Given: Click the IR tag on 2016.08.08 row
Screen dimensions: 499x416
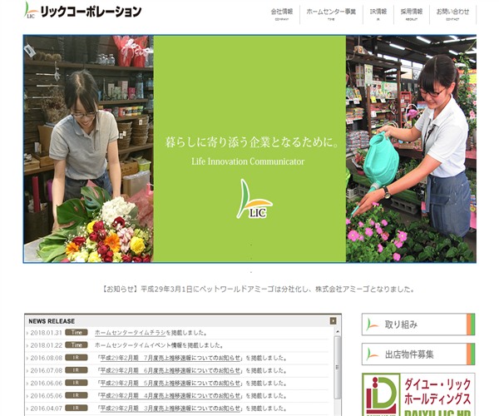Looking at the screenshot, I should coord(77,358).
